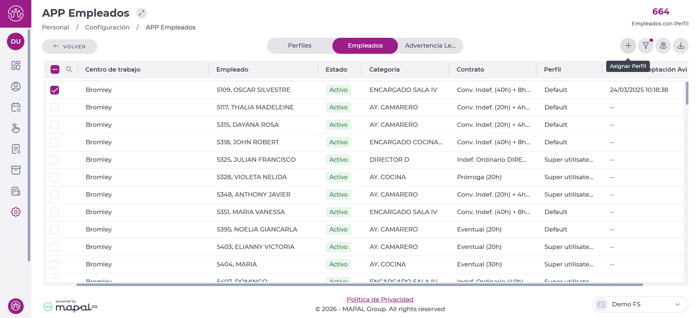Viewport: 695px width, 318px height.
Task: Open the Demo FS dropdown
Action: tap(640, 304)
